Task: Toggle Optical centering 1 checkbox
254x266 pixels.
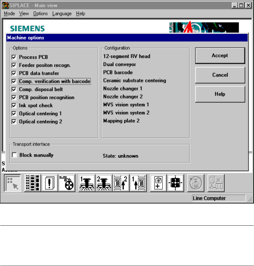Action: [14, 114]
